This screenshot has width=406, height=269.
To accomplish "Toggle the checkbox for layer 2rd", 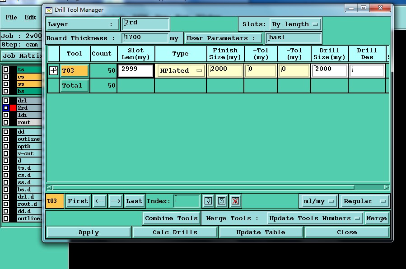I will tap(6, 107).
